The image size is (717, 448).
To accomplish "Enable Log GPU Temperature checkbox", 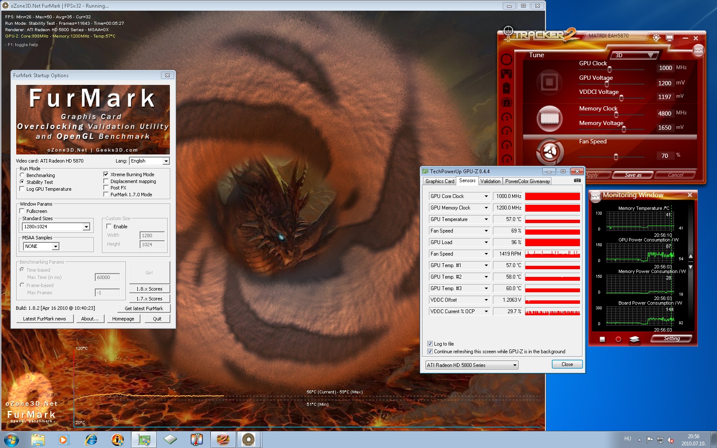I will click(x=22, y=189).
